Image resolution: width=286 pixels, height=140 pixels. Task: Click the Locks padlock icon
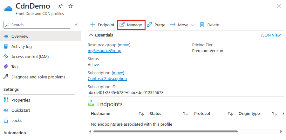point(6,120)
